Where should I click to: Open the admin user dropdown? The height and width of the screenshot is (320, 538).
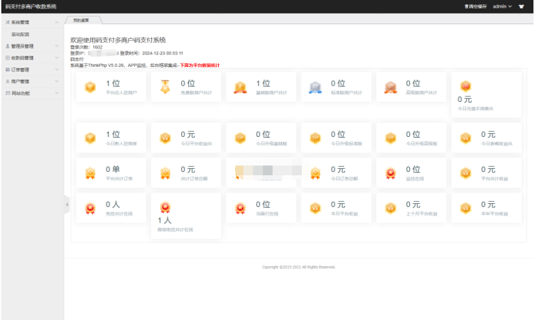coord(502,6)
